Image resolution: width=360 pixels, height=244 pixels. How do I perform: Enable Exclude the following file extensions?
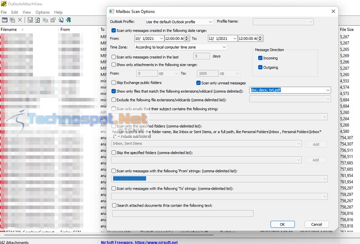pyautogui.click(x=114, y=100)
